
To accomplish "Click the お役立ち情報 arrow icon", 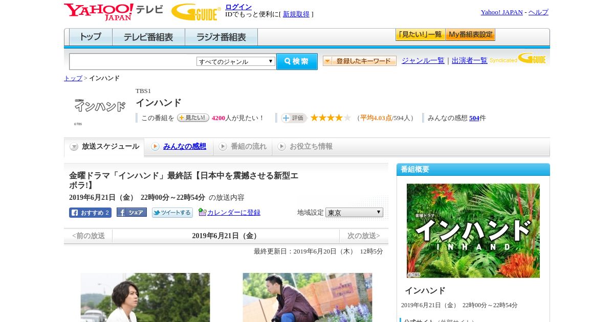I will (x=281, y=147).
